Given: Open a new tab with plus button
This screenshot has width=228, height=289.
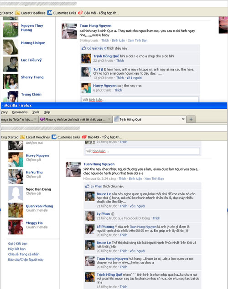Looking at the screenshot, I should coord(191,119).
